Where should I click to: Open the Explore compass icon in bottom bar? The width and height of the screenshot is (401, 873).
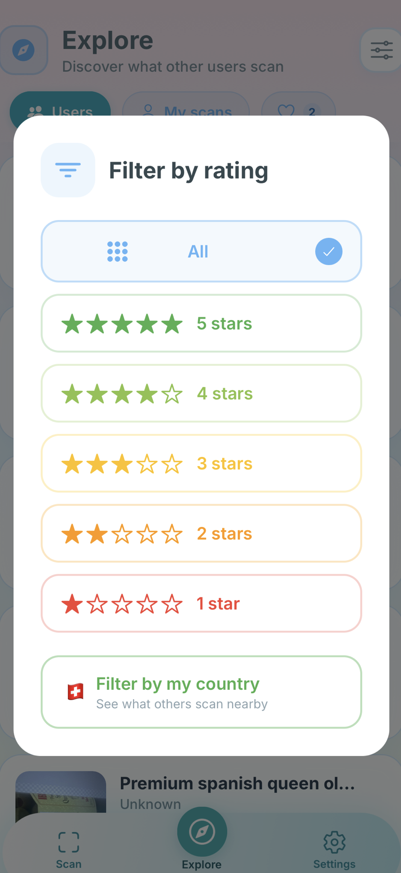[x=202, y=831]
